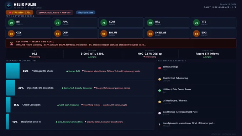Select the EOG score 68 circle
The width and height of the screenshot is (242, 136).
[196, 34]
